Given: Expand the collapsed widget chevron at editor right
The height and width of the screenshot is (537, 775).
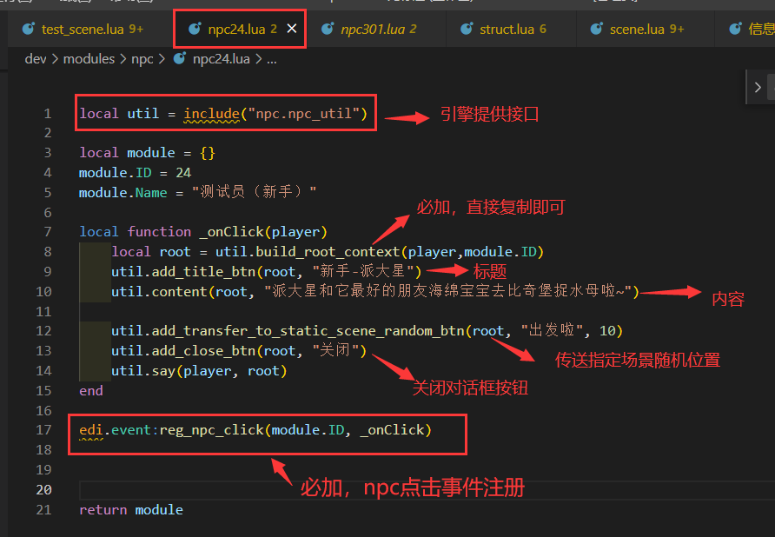Looking at the screenshot, I should tap(758, 87).
